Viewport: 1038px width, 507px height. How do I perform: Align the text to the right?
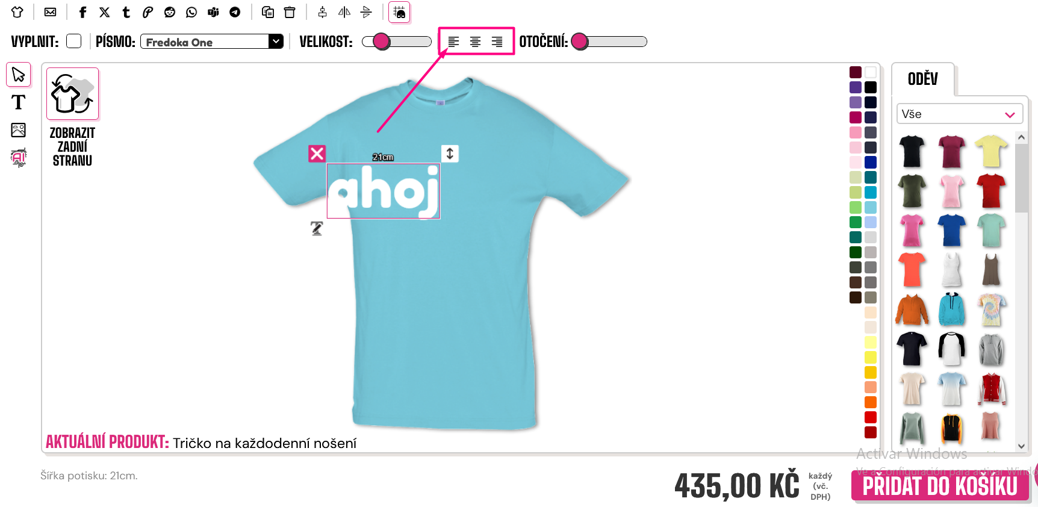click(x=497, y=42)
